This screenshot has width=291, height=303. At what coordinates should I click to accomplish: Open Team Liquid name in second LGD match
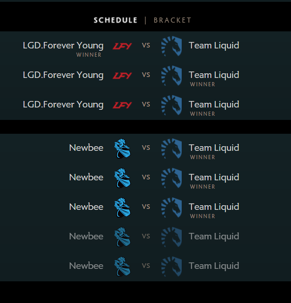click(x=214, y=75)
